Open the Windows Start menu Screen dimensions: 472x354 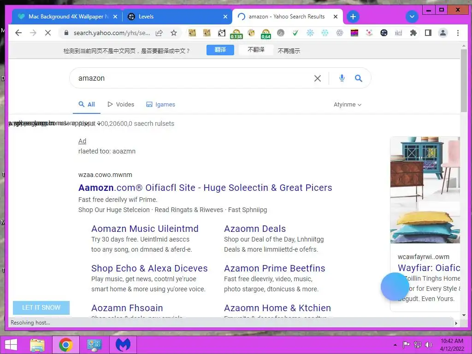coord(11,345)
